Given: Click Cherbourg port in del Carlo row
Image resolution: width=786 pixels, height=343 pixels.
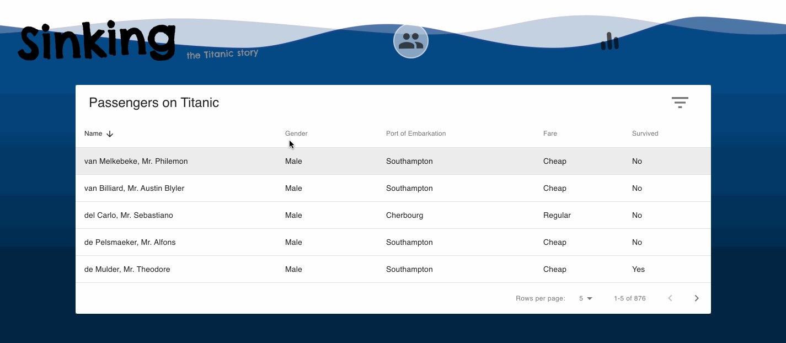Looking at the screenshot, I should [x=404, y=215].
